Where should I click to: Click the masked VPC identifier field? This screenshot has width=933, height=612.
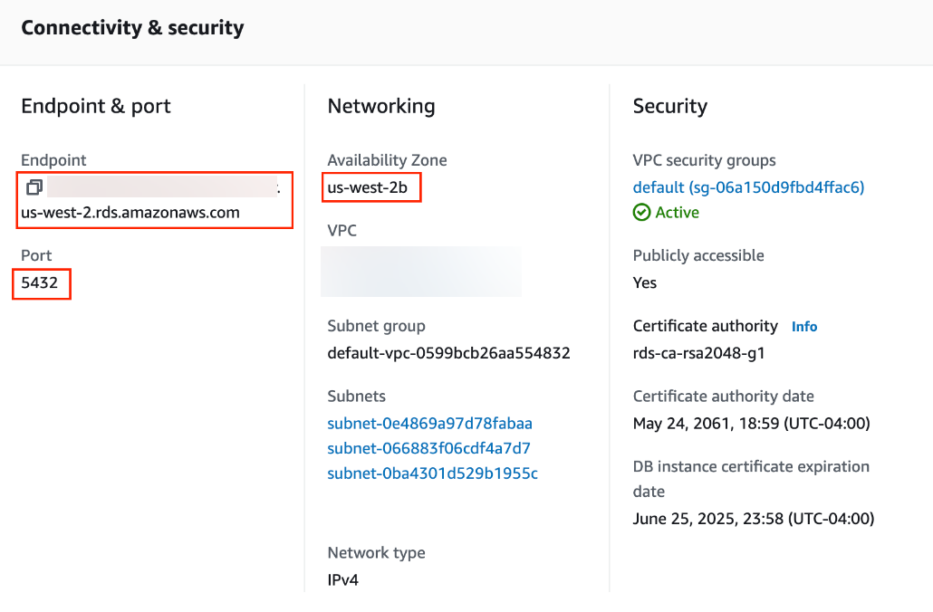click(x=420, y=272)
